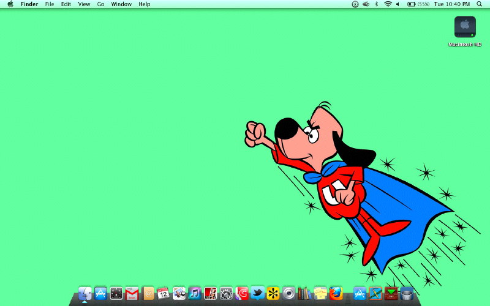The image size is (490, 306).
Task: Open System Preferences gear icon
Action: pyautogui.click(x=226, y=294)
